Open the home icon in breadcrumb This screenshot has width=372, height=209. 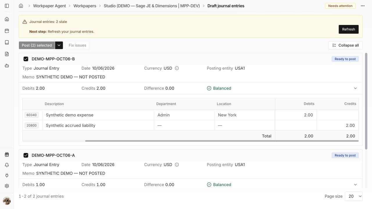point(21,6)
